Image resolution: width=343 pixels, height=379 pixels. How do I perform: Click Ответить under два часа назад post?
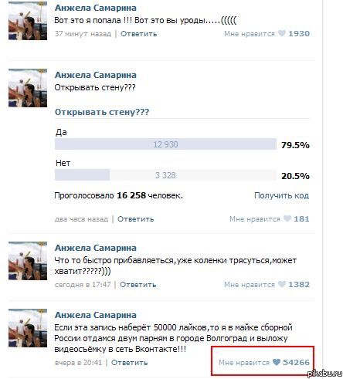(x=136, y=219)
